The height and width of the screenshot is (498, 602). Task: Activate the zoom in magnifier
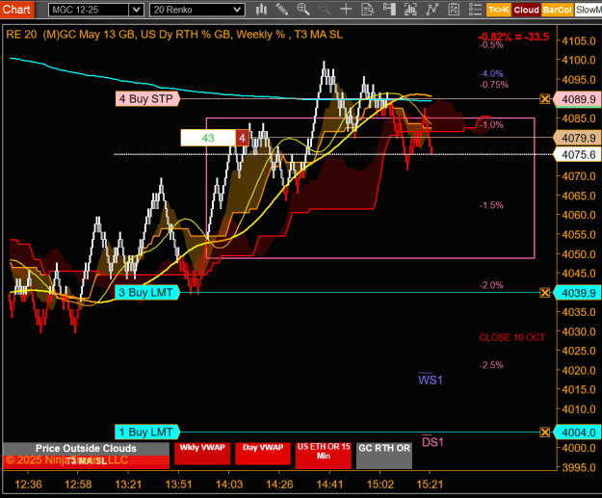[303, 10]
